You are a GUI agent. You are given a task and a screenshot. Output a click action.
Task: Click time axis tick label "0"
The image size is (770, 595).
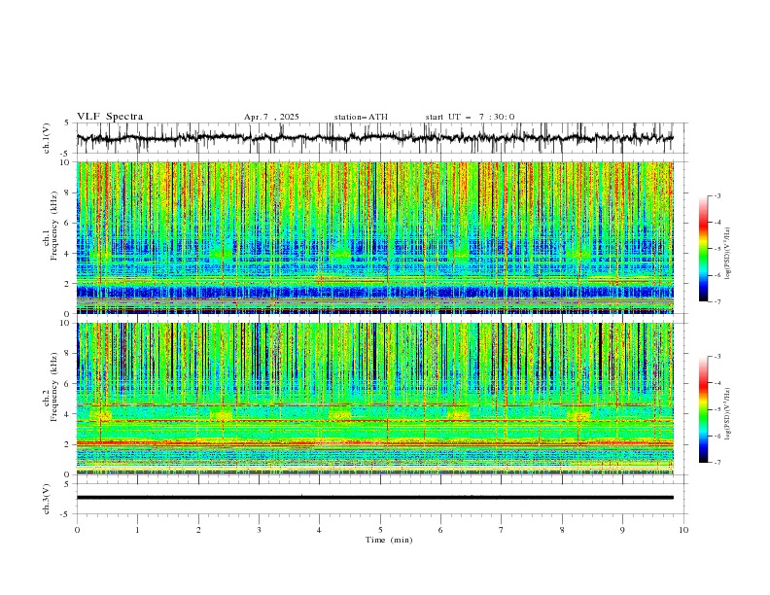coord(77,530)
